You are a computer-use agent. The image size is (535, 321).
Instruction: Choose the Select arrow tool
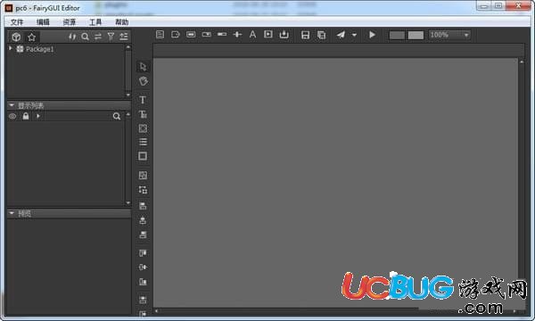[143, 67]
